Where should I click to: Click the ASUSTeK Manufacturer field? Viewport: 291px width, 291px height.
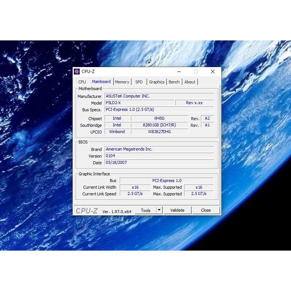159,96
